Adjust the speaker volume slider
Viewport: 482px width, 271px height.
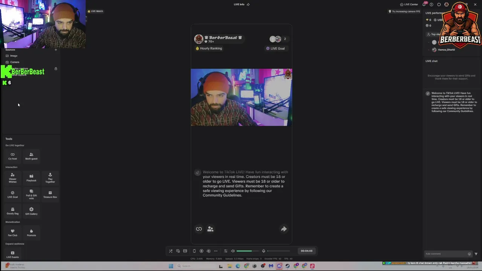(x=248, y=251)
